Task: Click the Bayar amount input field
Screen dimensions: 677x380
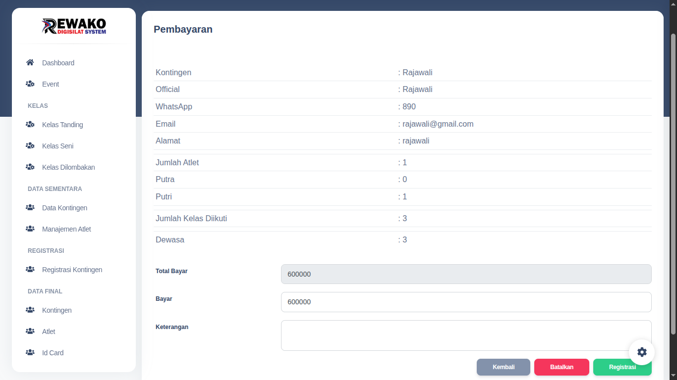Action: point(466,302)
